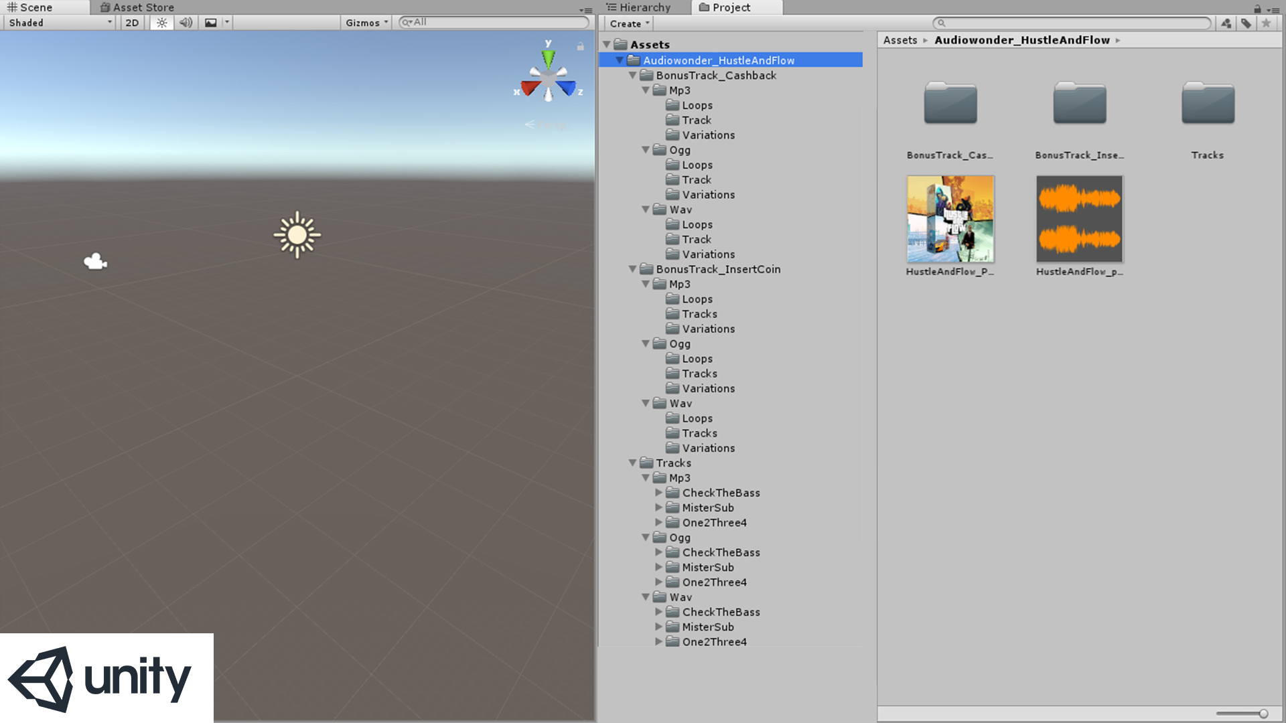This screenshot has height=723, width=1286.
Task: Select HustleAndFlow cover art thumbnail
Action: 950,219
